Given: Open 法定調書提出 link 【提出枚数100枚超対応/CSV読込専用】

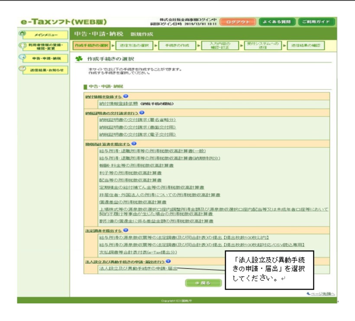Looking at the screenshot, I should point(202,245).
